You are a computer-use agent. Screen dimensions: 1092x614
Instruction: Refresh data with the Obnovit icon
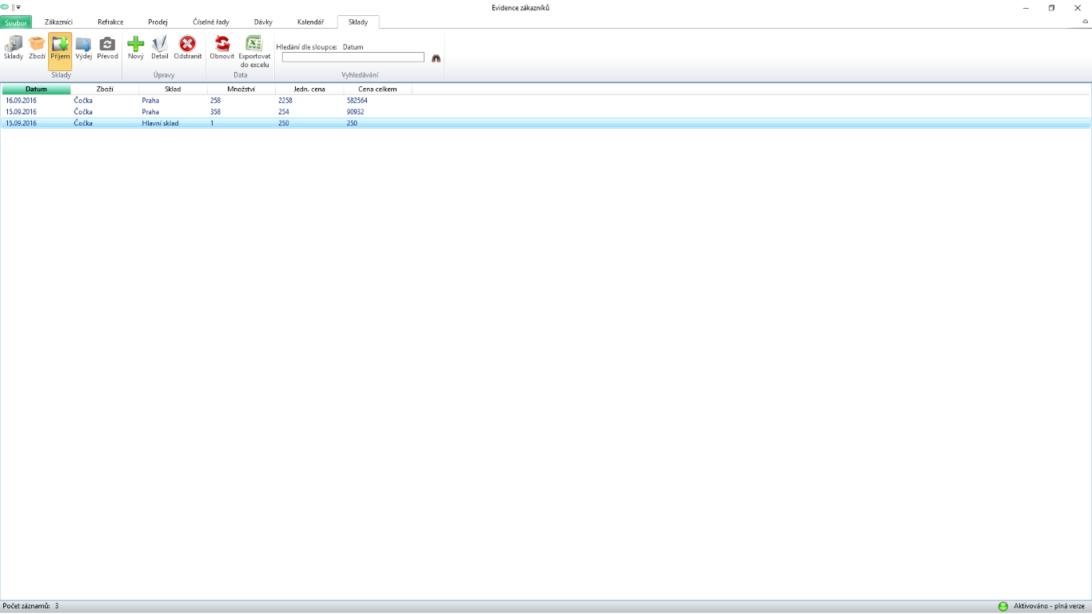[x=222, y=48]
